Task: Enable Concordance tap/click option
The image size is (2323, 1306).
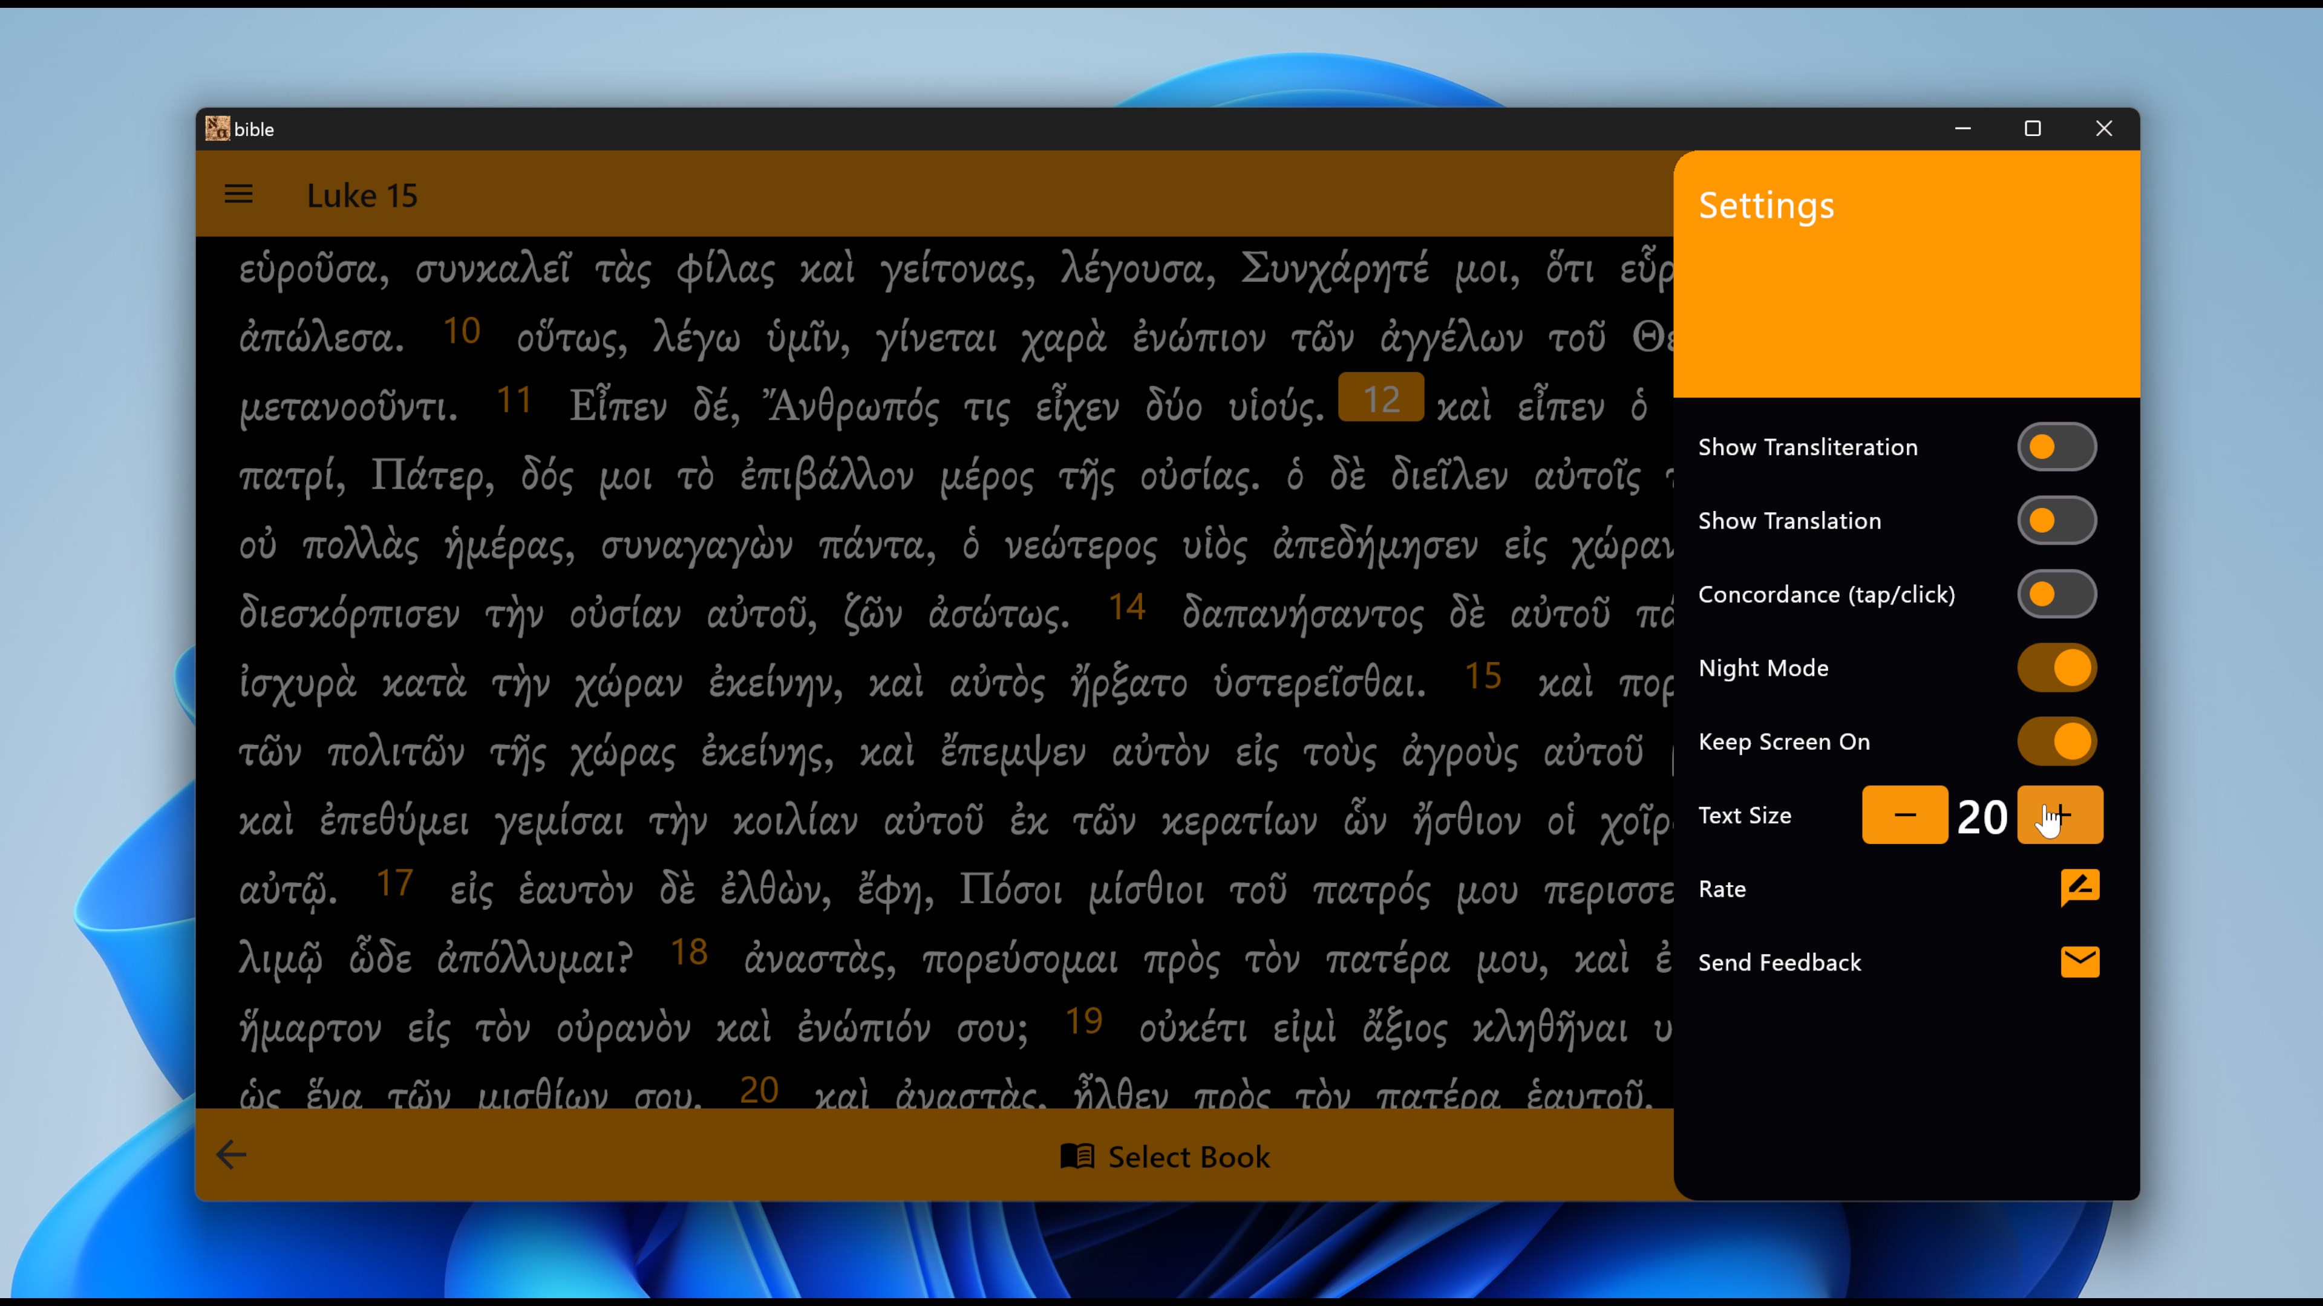Action: (x=2056, y=594)
